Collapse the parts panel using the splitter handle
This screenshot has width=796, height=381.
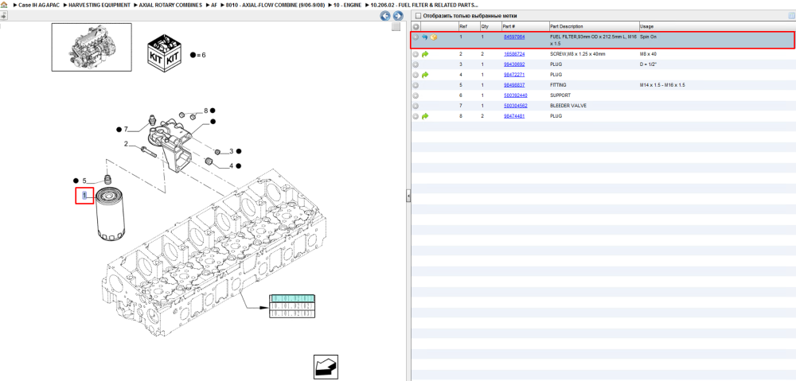[408, 196]
